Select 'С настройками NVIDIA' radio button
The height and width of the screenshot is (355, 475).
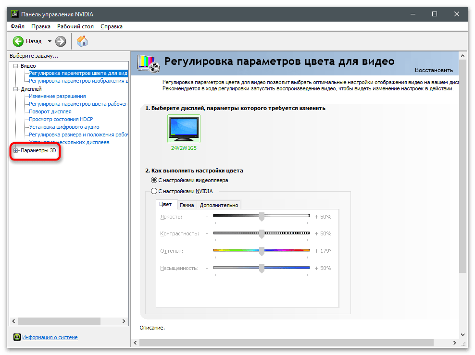[154, 191]
